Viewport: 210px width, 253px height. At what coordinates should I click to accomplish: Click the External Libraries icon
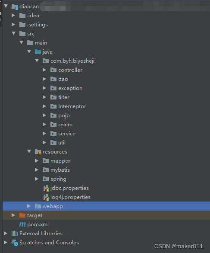click(15, 233)
